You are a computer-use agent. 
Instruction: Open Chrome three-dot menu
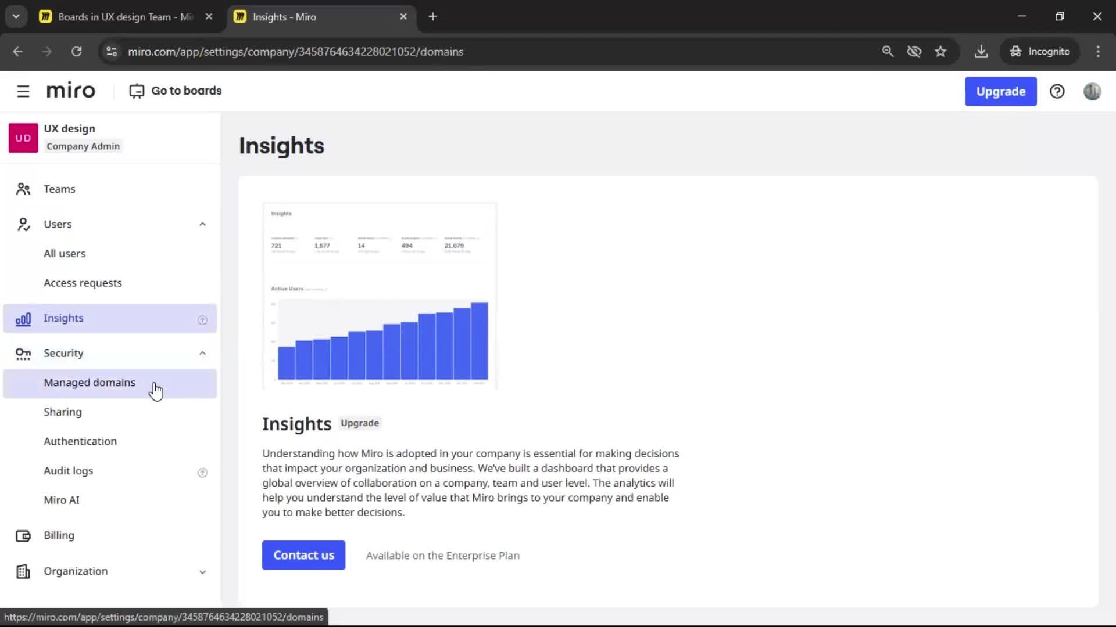(x=1098, y=51)
